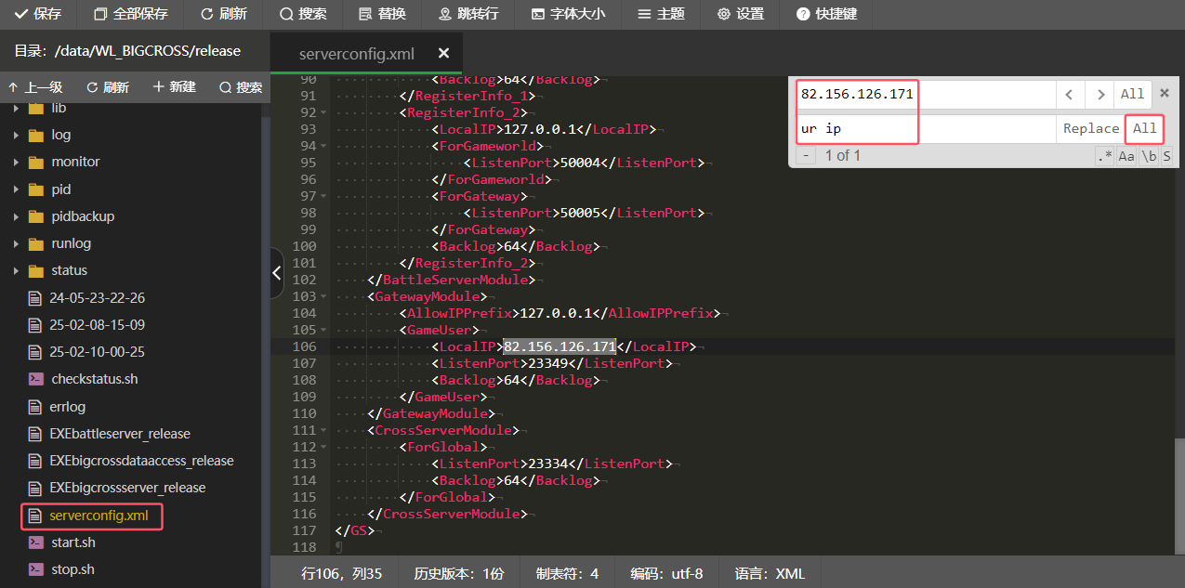Click the All button beside Replace
Image resolution: width=1185 pixels, height=588 pixels.
coord(1145,128)
